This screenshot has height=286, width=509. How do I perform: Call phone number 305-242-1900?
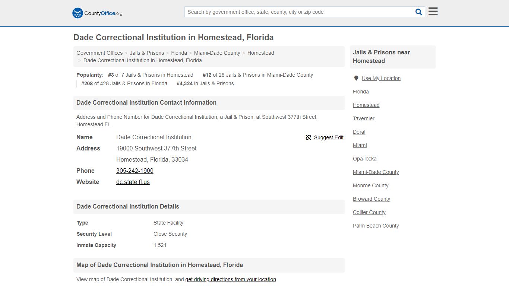click(135, 171)
